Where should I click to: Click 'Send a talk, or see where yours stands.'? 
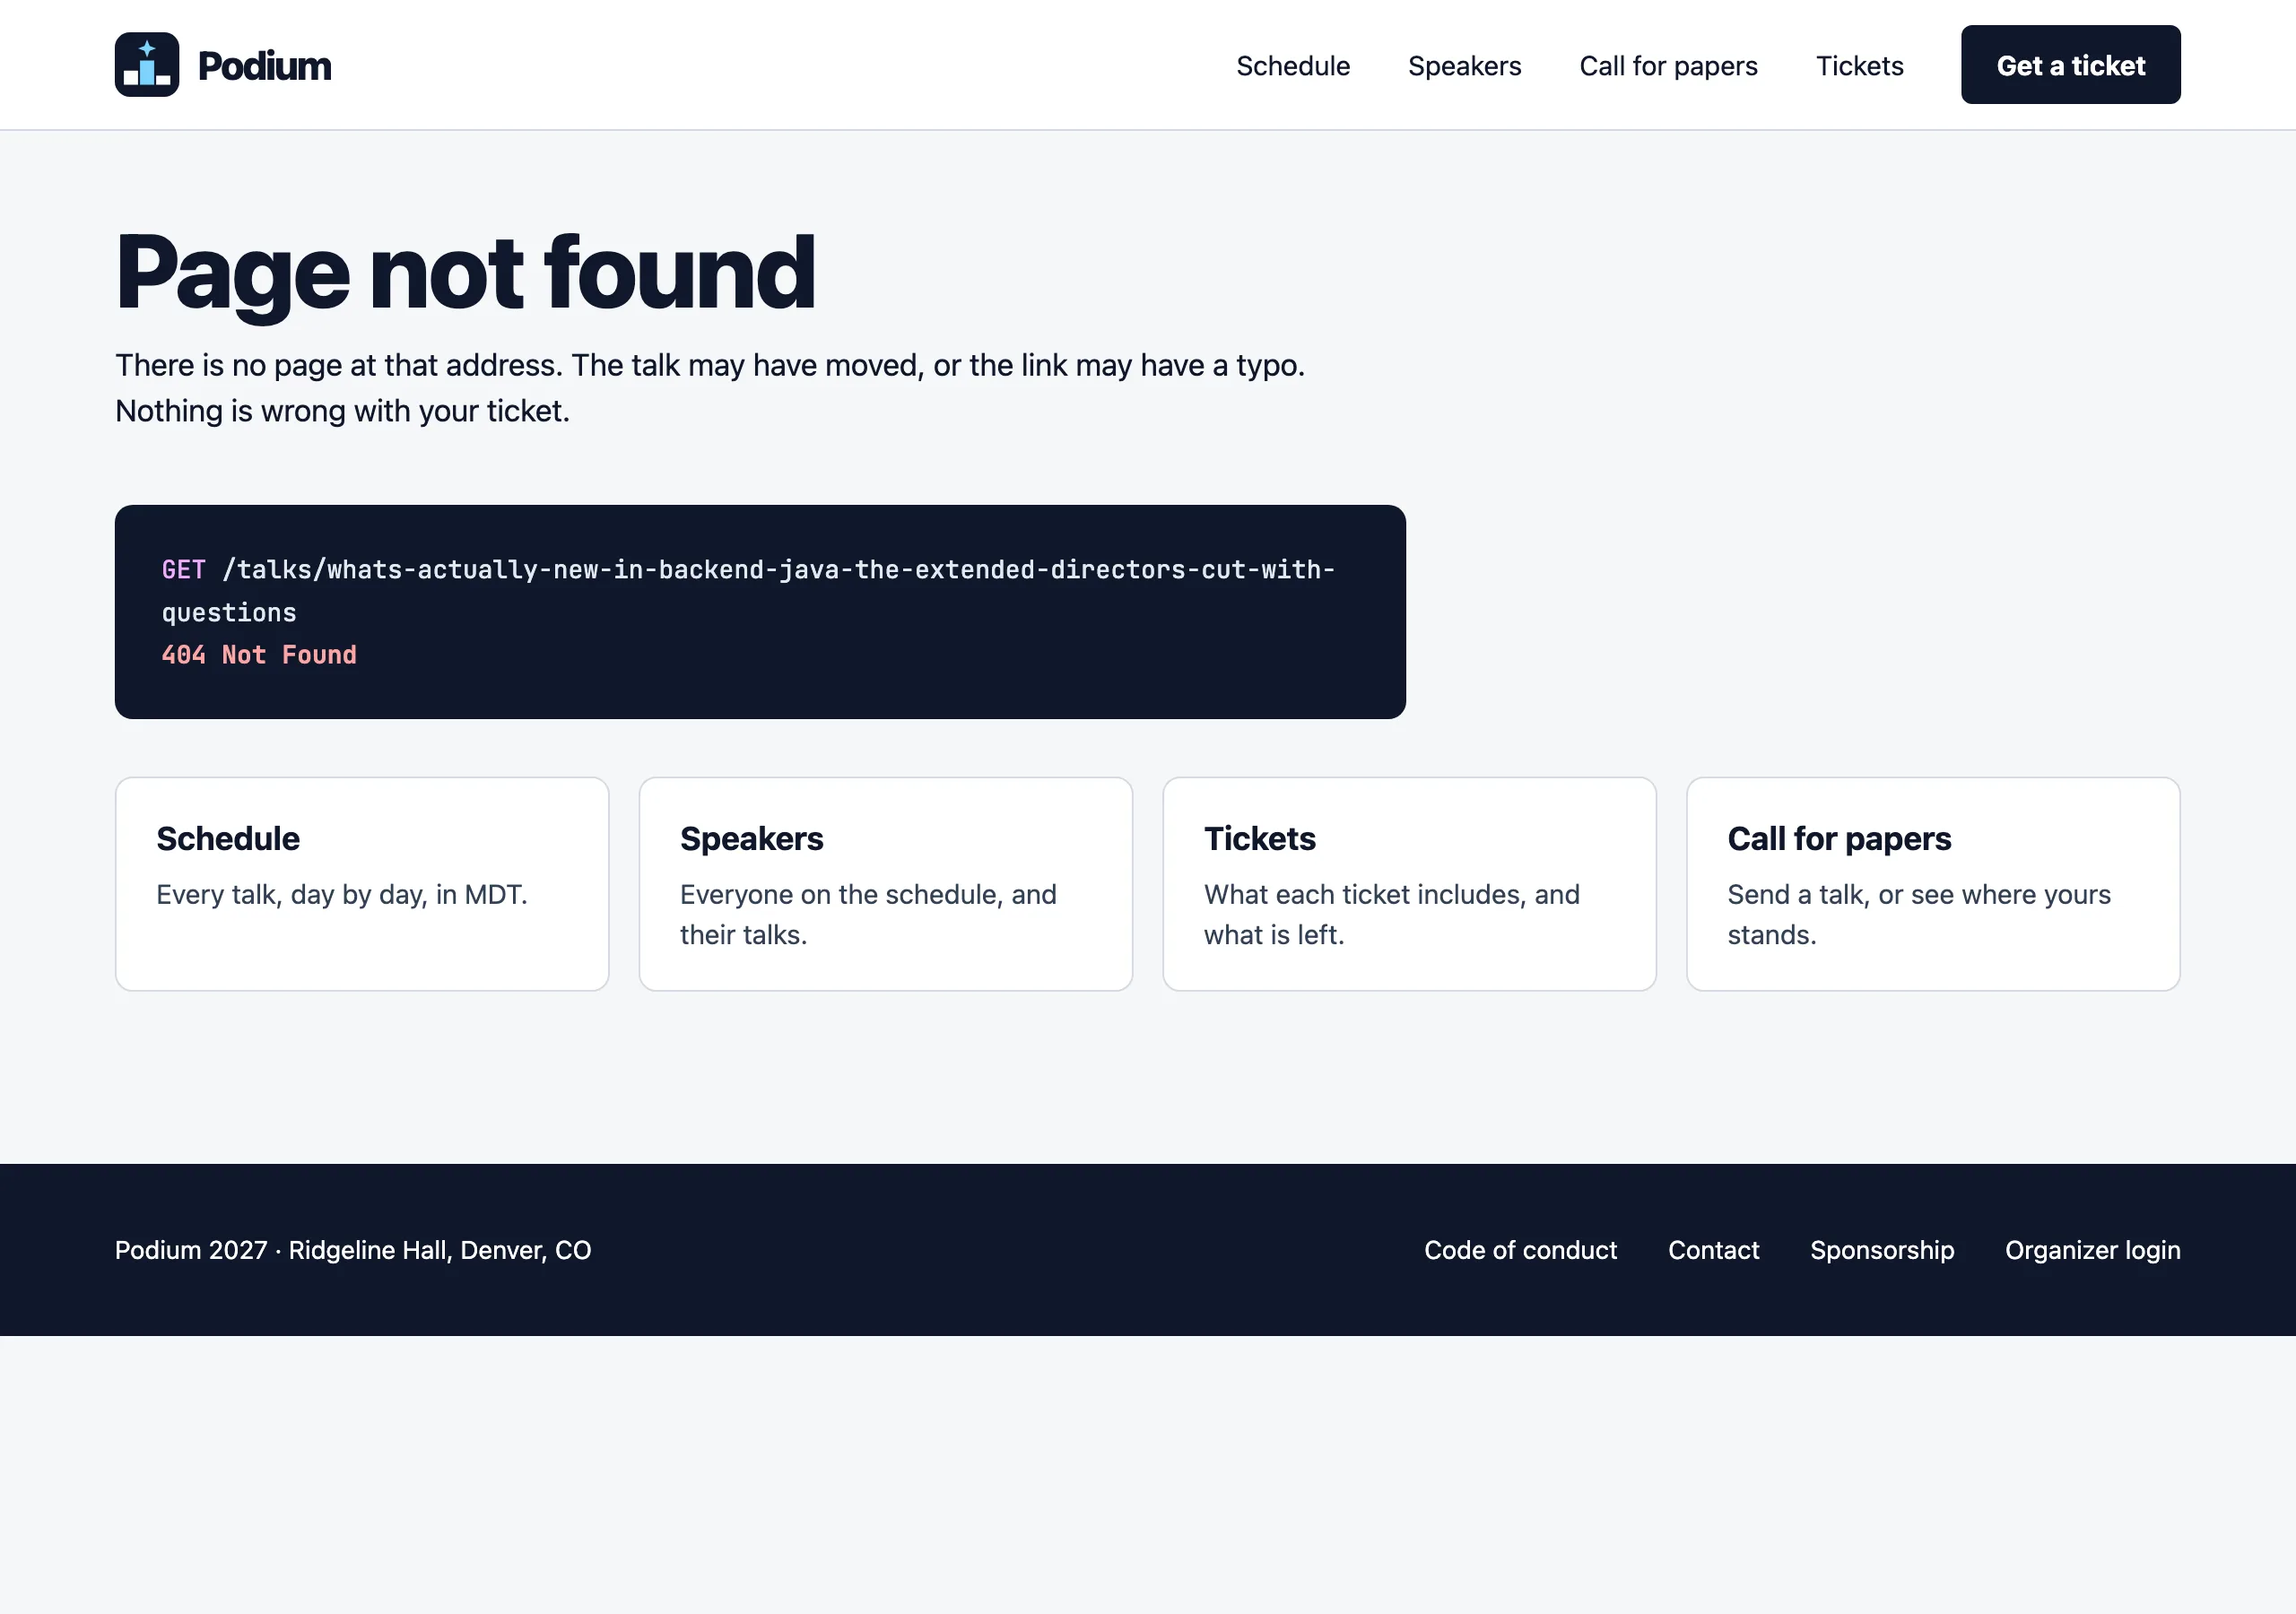[x=1918, y=914]
